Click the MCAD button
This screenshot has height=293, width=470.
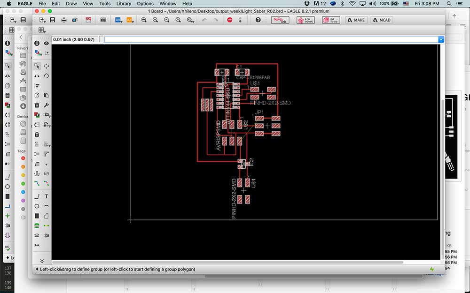pyautogui.click(x=382, y=20)
